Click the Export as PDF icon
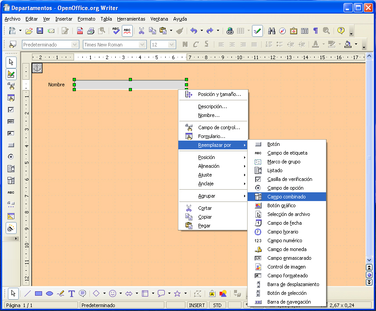The height and width of the screenshot is (311, 376). pyautogui.click(x=80, y=31)
